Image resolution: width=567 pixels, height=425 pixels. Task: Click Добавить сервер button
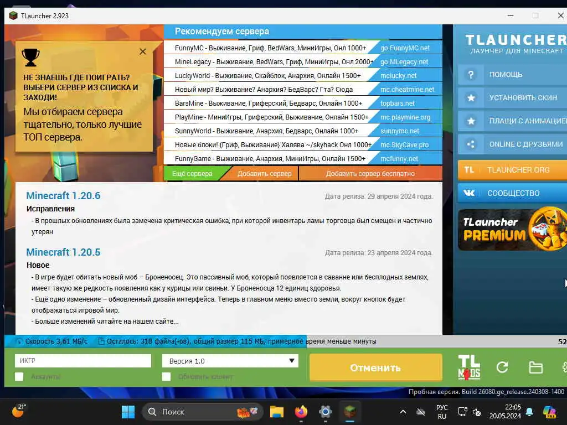point(264,173)
